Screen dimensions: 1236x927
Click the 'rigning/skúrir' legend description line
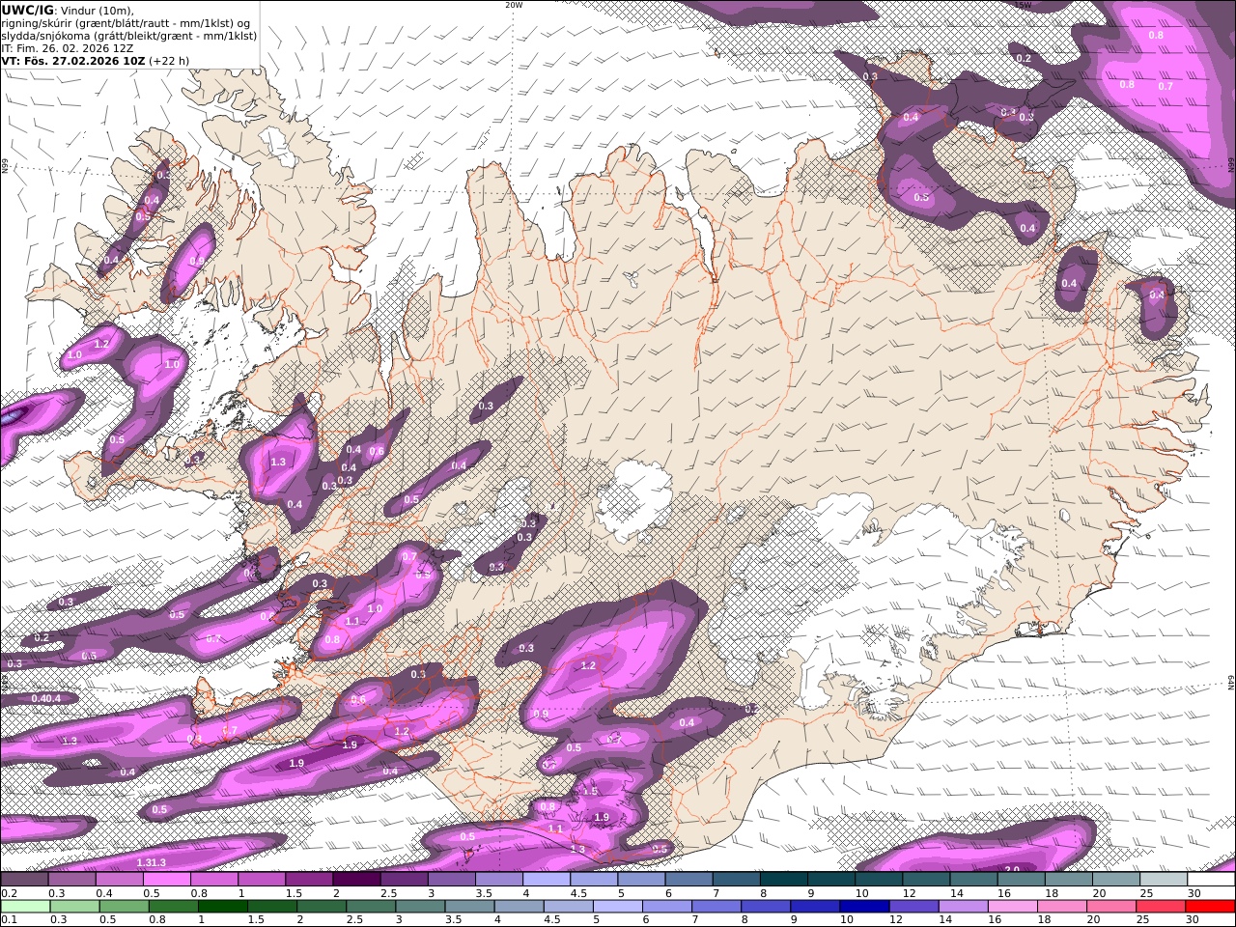126,23
